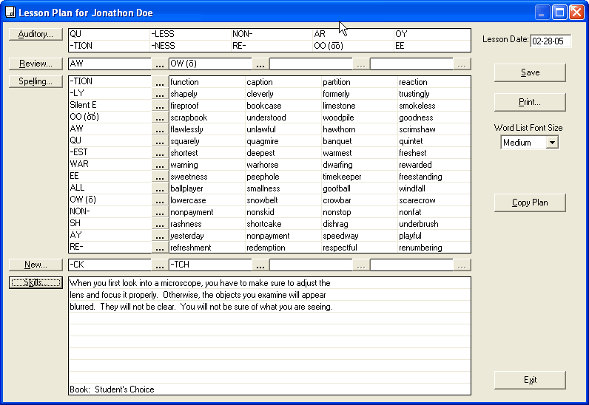Exit the lesson plan window

[x=530, y=380]
